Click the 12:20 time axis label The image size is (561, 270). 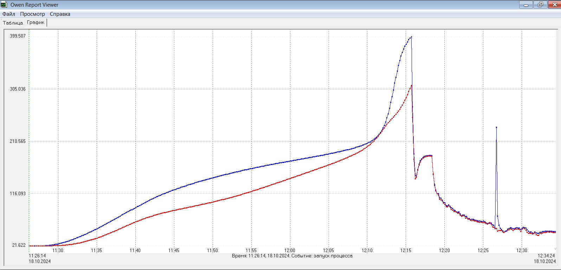pyautogui.click(x=445, y=250)
